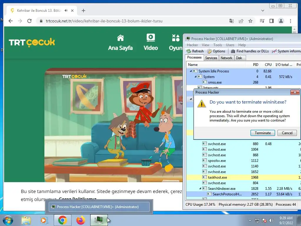Screen dimensions: 301x226
Task: Click the TRT Çocuk logo
Action: [x=32, y=42]
